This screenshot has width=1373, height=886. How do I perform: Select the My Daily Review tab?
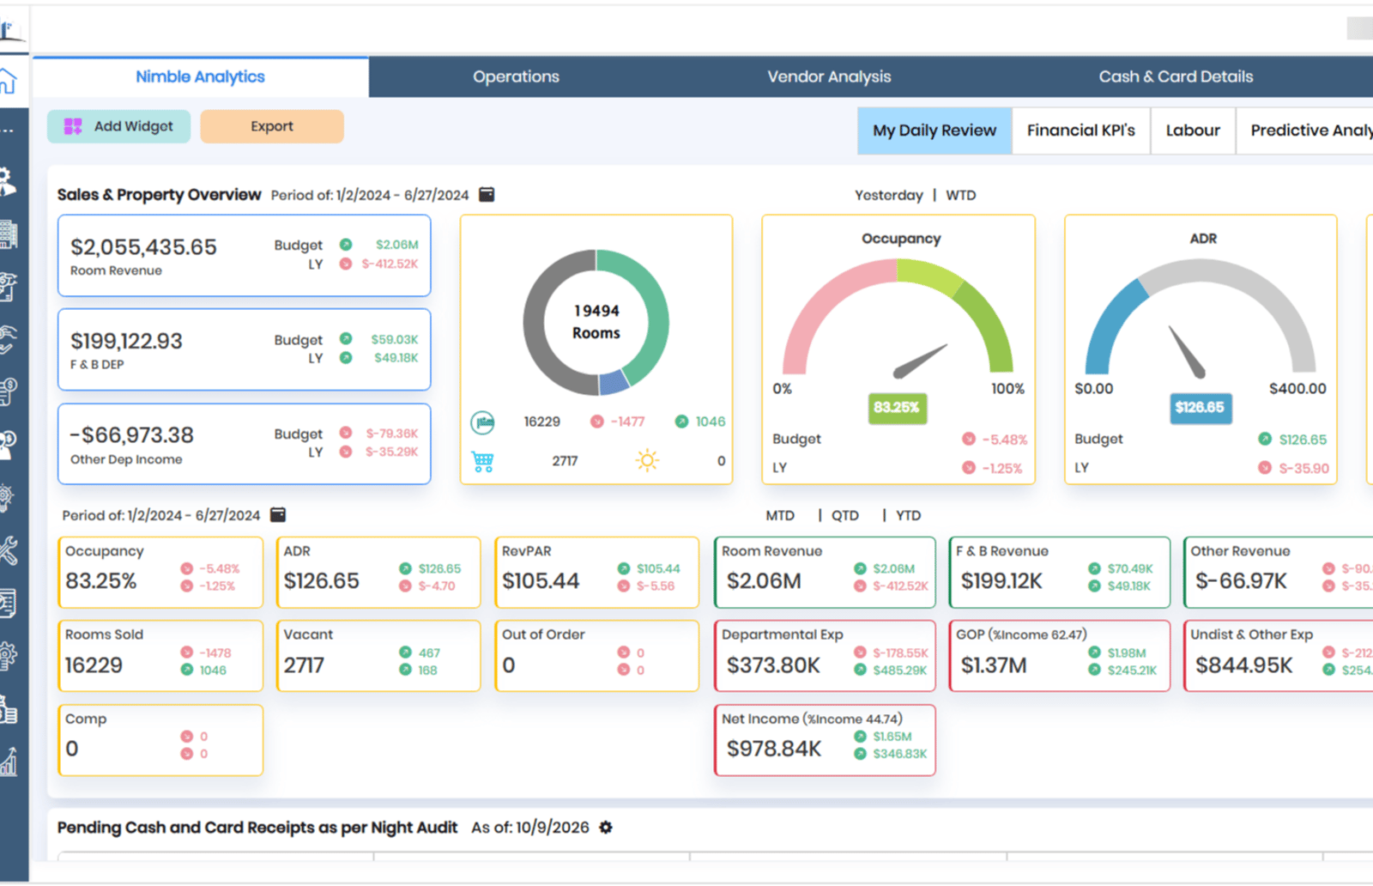point(934,130)
